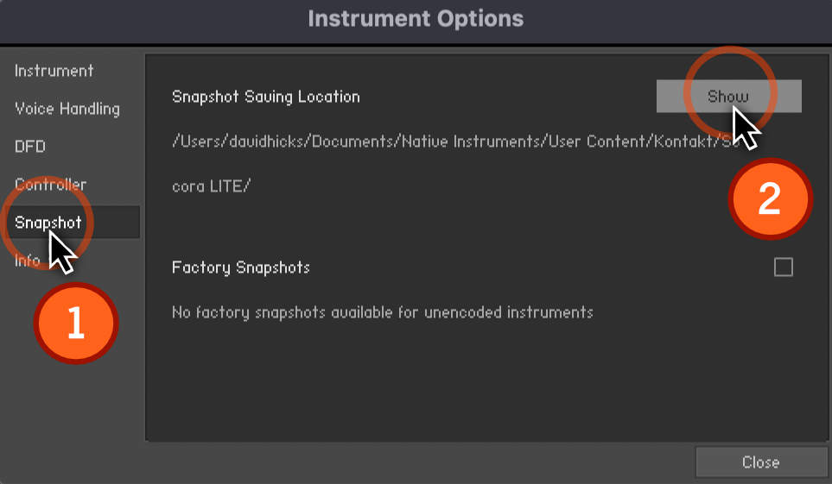Click the 'No factory snapshots available' message
The image size is (832, 484).
(x=383, y=312)
